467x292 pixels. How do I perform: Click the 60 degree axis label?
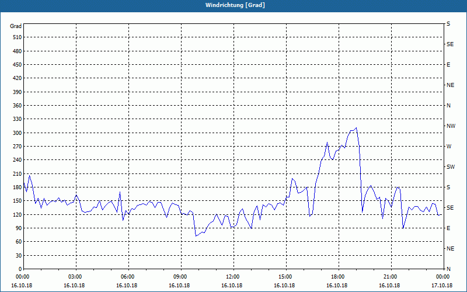pyautogui.click(x=18, y=242)
